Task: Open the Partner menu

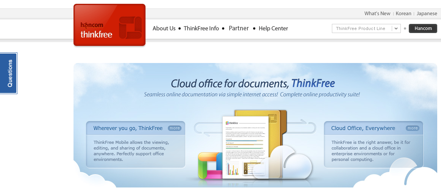Action: pyautogui.click(x=239, y=28)
